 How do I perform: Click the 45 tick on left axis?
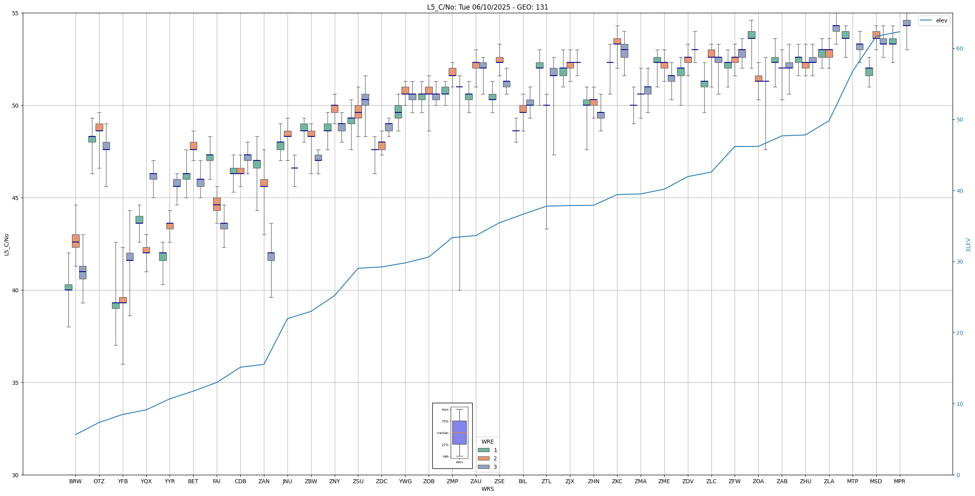point(16,198)
